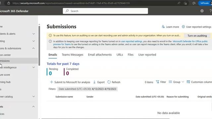Open the Learn more link

[x=172, y=27]
